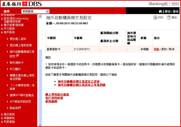Click the sidebar scrollbar thumb
This screenshot has width=181, height=127.
pos(40,86)
